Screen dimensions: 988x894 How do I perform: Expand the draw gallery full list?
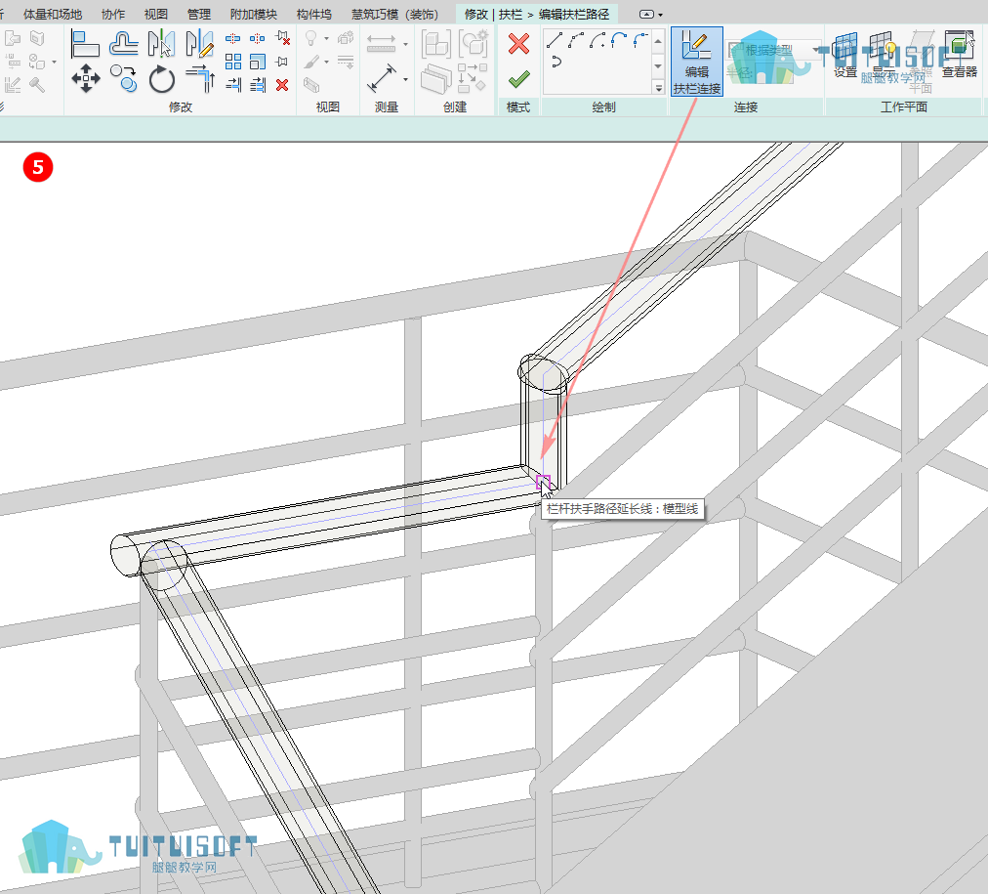pyautogui.click(x=658, y=88)
